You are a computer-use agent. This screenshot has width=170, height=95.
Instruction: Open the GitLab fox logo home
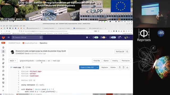3,37
